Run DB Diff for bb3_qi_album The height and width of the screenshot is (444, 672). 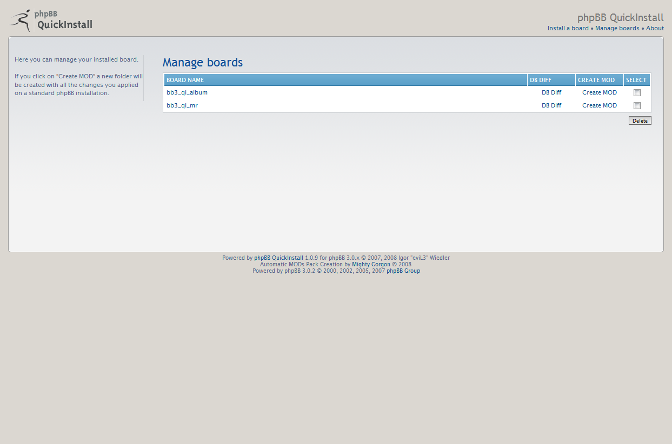tap(551, 92)
